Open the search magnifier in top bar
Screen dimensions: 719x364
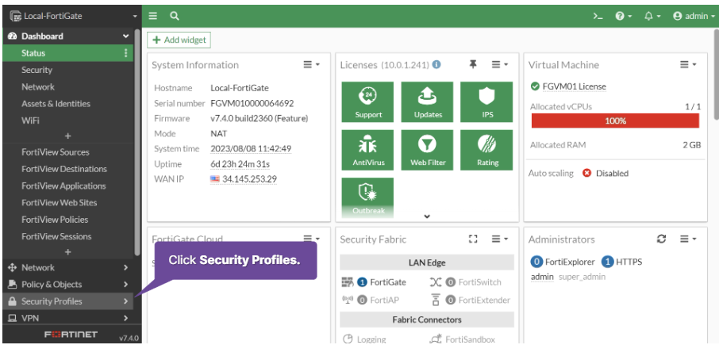[175, 16]
